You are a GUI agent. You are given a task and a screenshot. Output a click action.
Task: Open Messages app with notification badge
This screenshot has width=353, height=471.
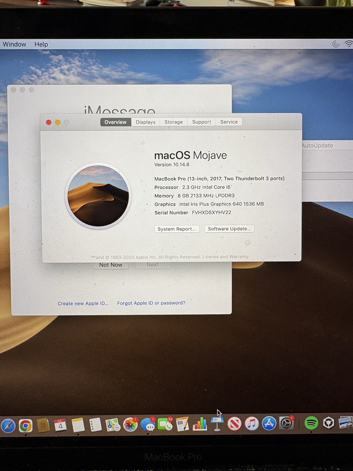pos(148,424)
